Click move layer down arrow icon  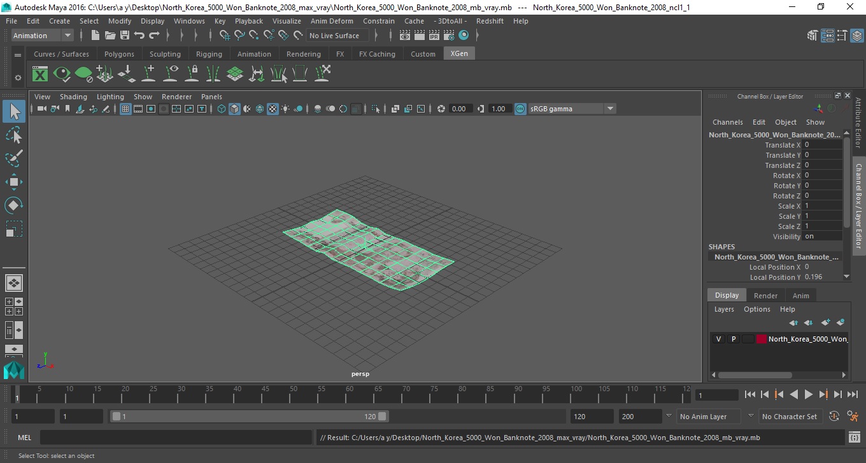tap(809, 322)
